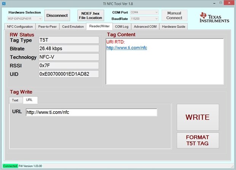Screen dimensions: 236x170
Task: Open the BaudRate dropdown
Action: point(144,19)
